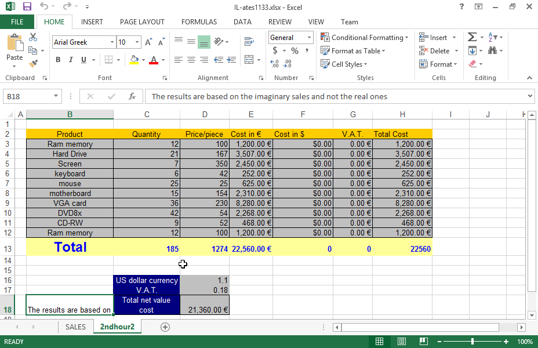Click the Find & Select binoculars icon
The height and width of the screenshot is (348, 538).
point(493,50)
